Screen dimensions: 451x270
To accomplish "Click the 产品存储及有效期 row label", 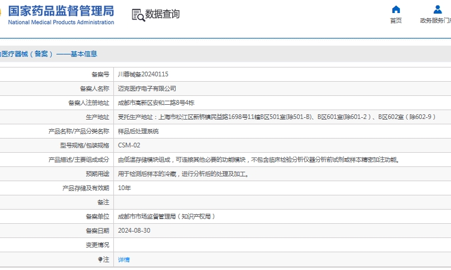I will 85,188.
